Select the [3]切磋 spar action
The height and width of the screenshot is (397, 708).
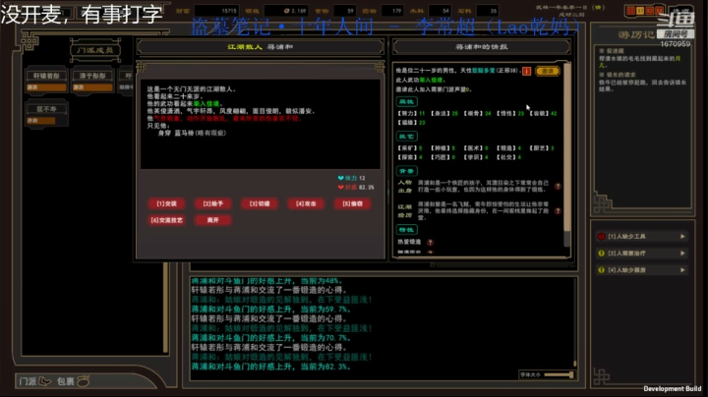pyautogui.click(x=260, y=204)
